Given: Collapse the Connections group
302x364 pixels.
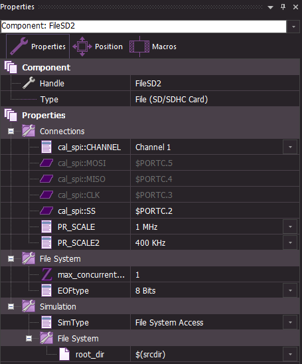Looking at the screenshot, I should (11, 131).
